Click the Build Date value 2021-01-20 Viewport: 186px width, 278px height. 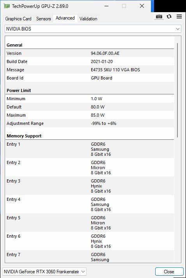102,61
